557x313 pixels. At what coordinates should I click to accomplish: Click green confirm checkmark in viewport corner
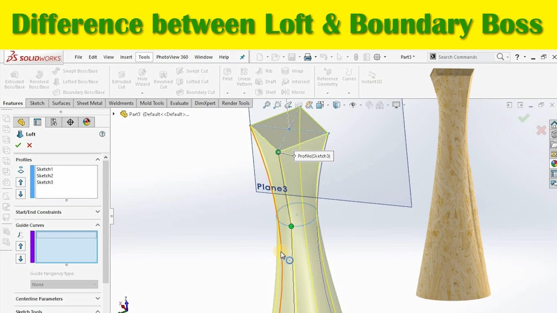click(523, 118)
